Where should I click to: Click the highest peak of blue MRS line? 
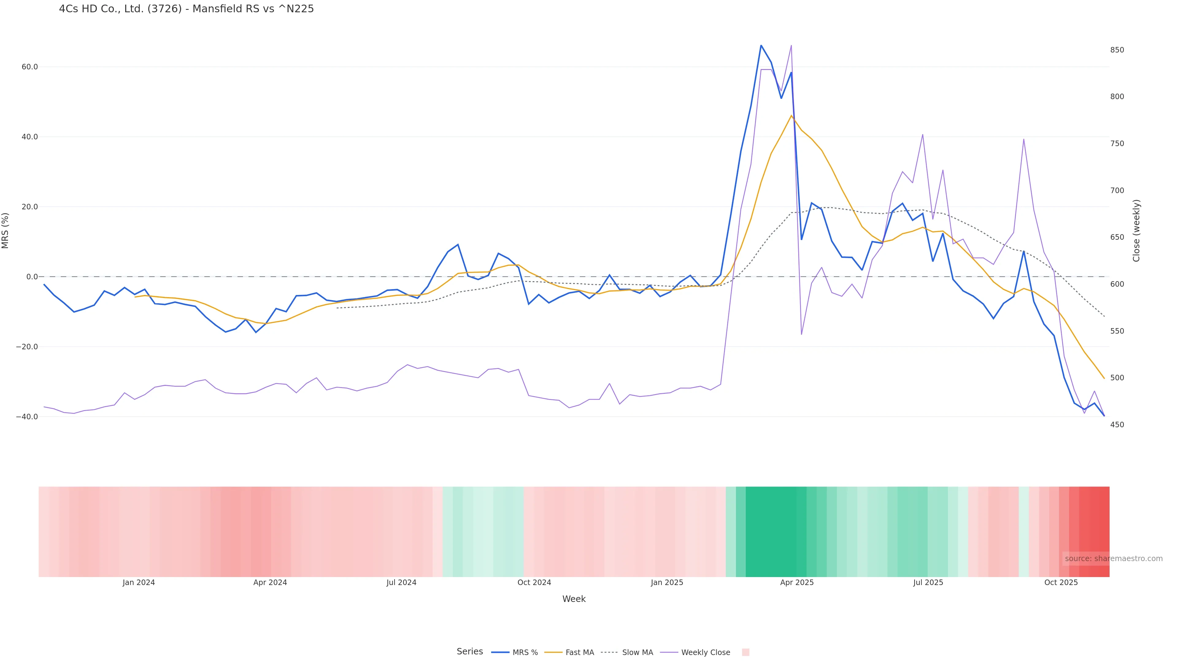tap(761, 45)
